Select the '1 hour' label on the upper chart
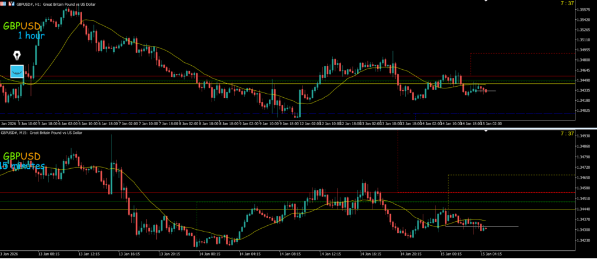Image resolution: width=597 pixels, height=259 pixels. 31,36
